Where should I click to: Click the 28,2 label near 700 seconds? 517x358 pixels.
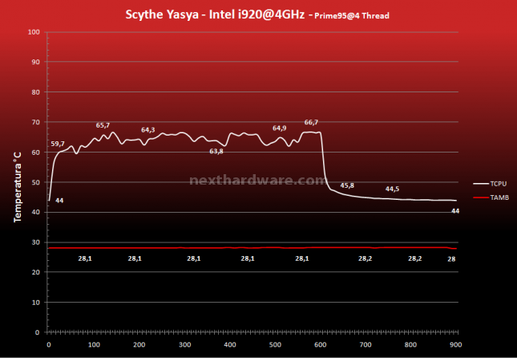pyautogui.click(x=366, y=258)
